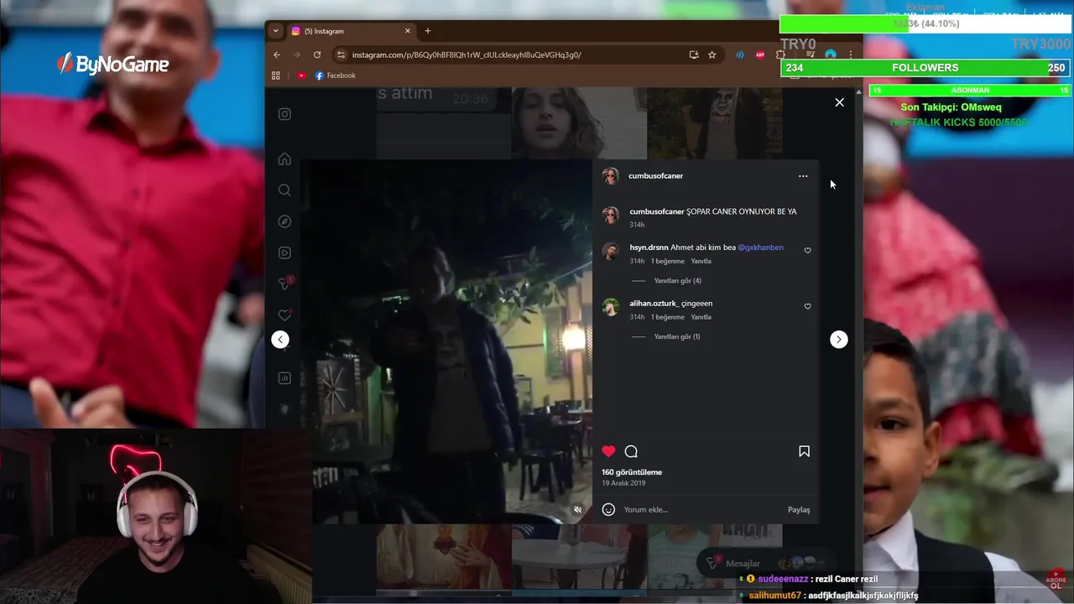This screenshot has height=604, width=1074.
Task: Open the Facebook bookmark
Action: tap(336, 75)
